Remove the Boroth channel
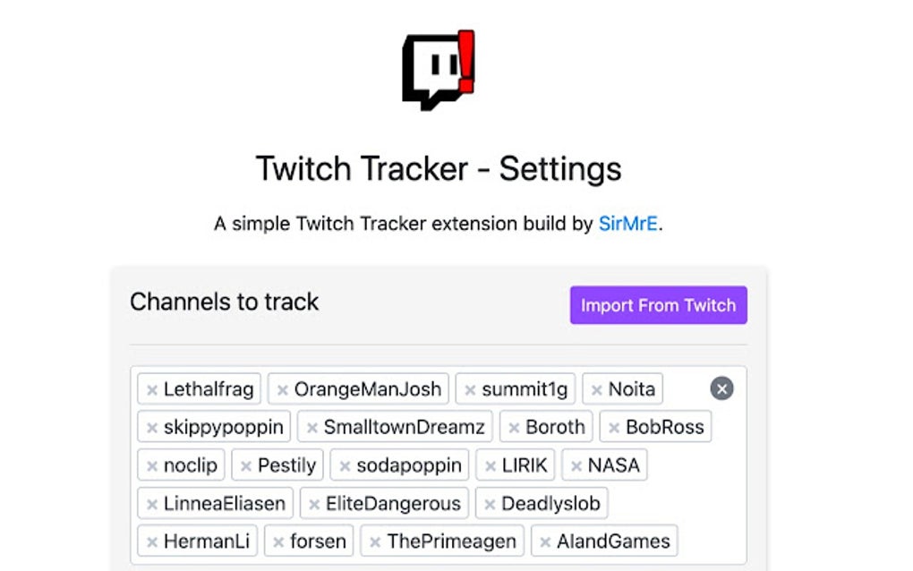The height and width of the screenshot is (571, 913). (x=516, y=427)
